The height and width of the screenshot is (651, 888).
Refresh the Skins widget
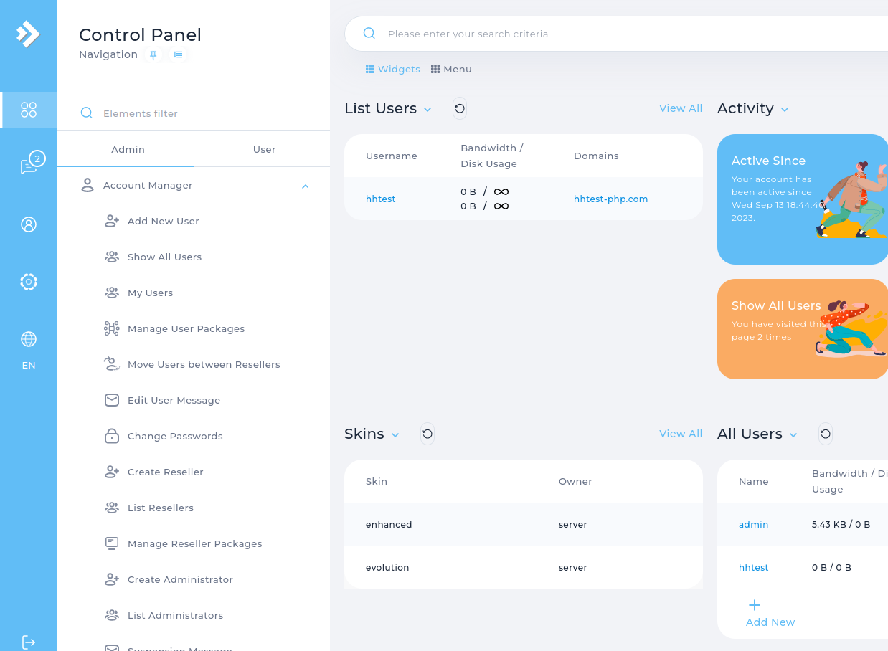(428, 434)
